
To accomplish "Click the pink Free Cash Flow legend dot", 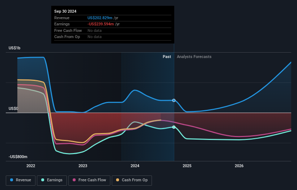I will coord(74,180).
